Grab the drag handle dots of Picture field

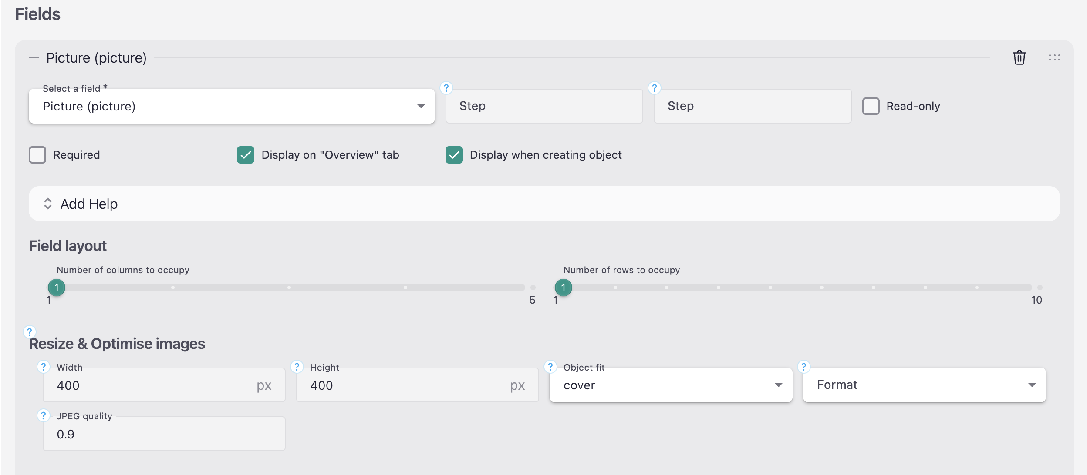[1054, 57]
